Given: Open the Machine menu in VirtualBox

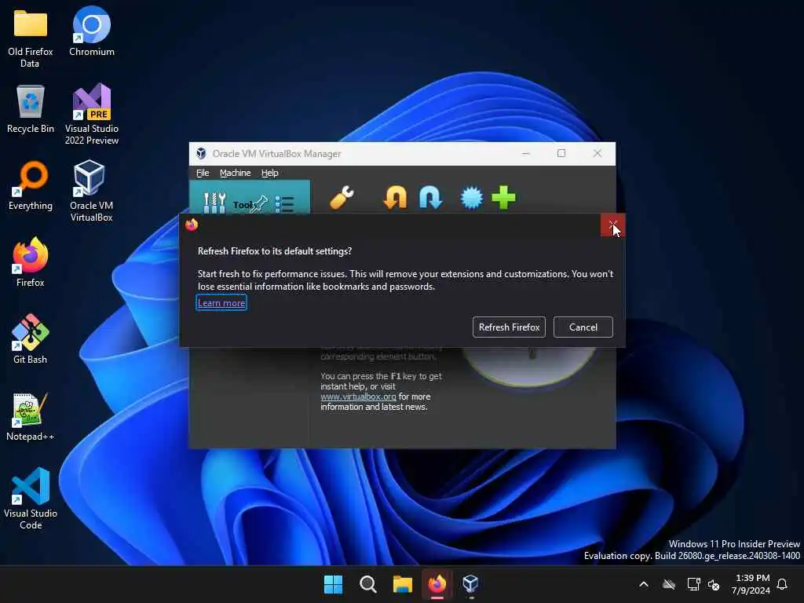Looking at the screenshot, I should (x=236, y=173).
